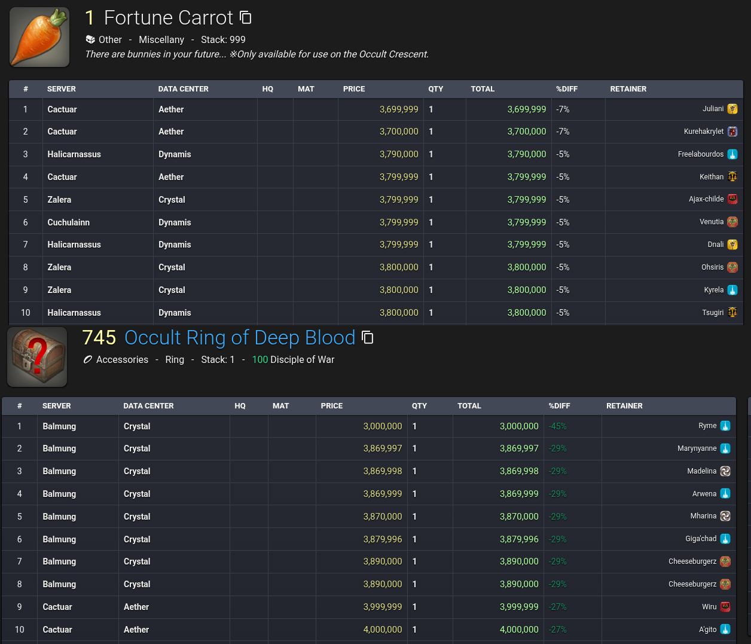Copy the Fortune Carrot item name
751x644 pixels.
click(246, 17)
